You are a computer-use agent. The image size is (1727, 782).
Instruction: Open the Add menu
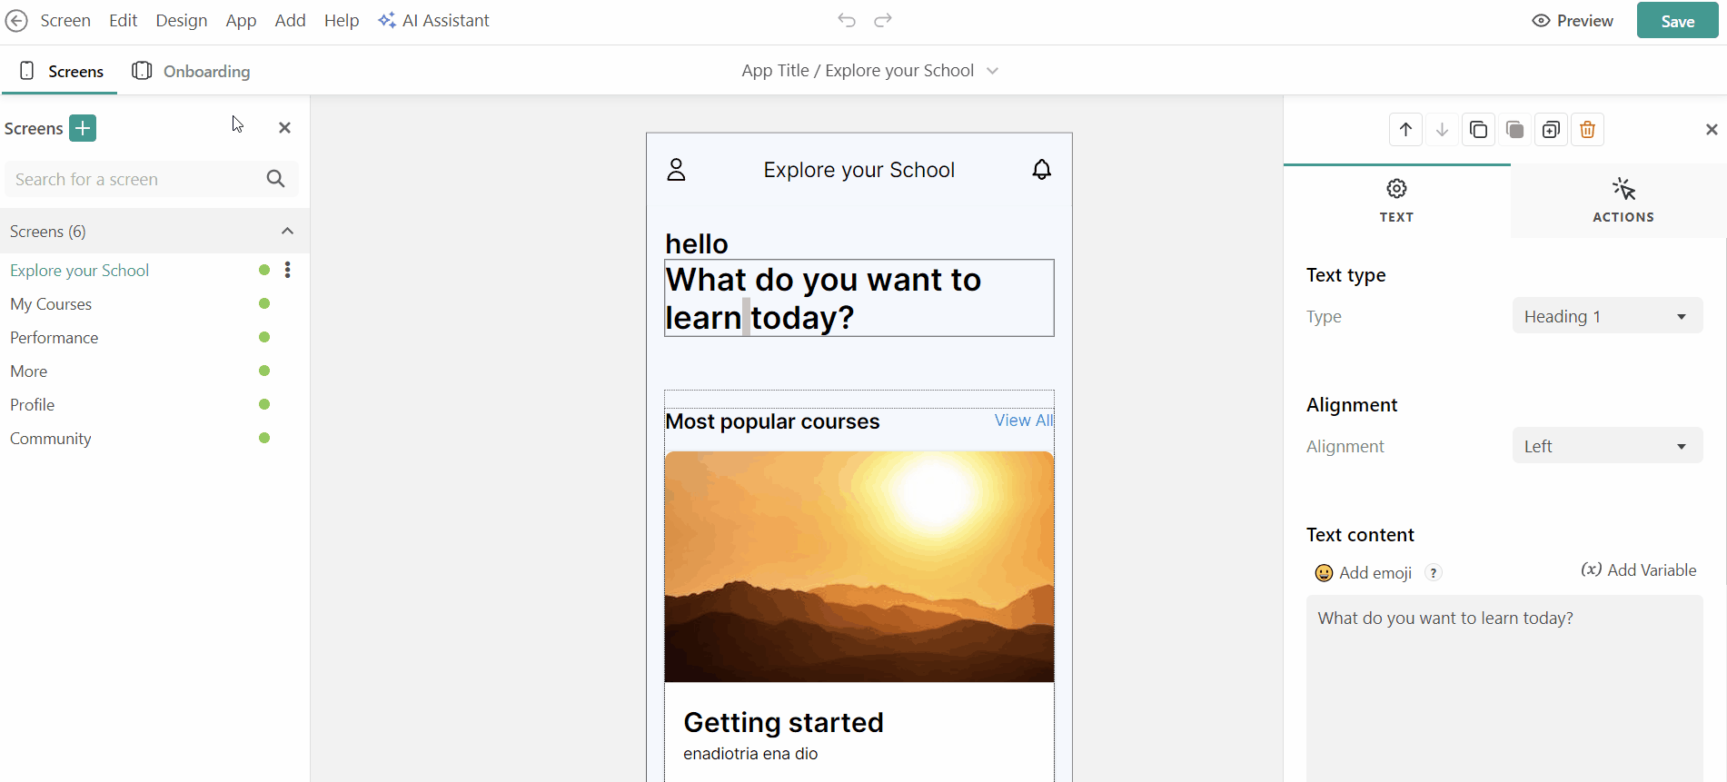point(290,21)
